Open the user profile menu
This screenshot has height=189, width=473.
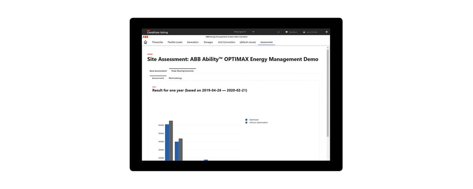[x=310, y=32]
